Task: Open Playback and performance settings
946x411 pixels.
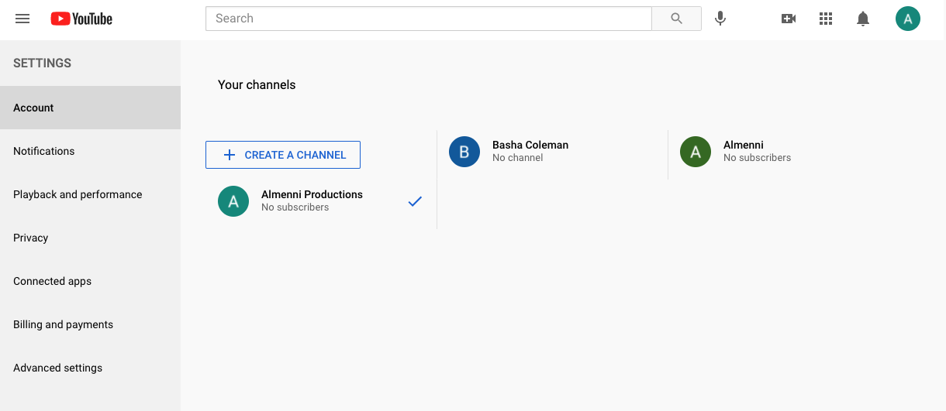Action: (x=78, y=194)
